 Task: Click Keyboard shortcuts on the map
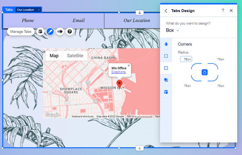click(x=83, y=116)
